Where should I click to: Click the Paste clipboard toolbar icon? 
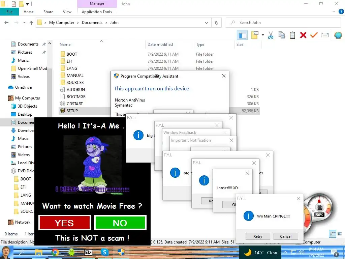292,35
